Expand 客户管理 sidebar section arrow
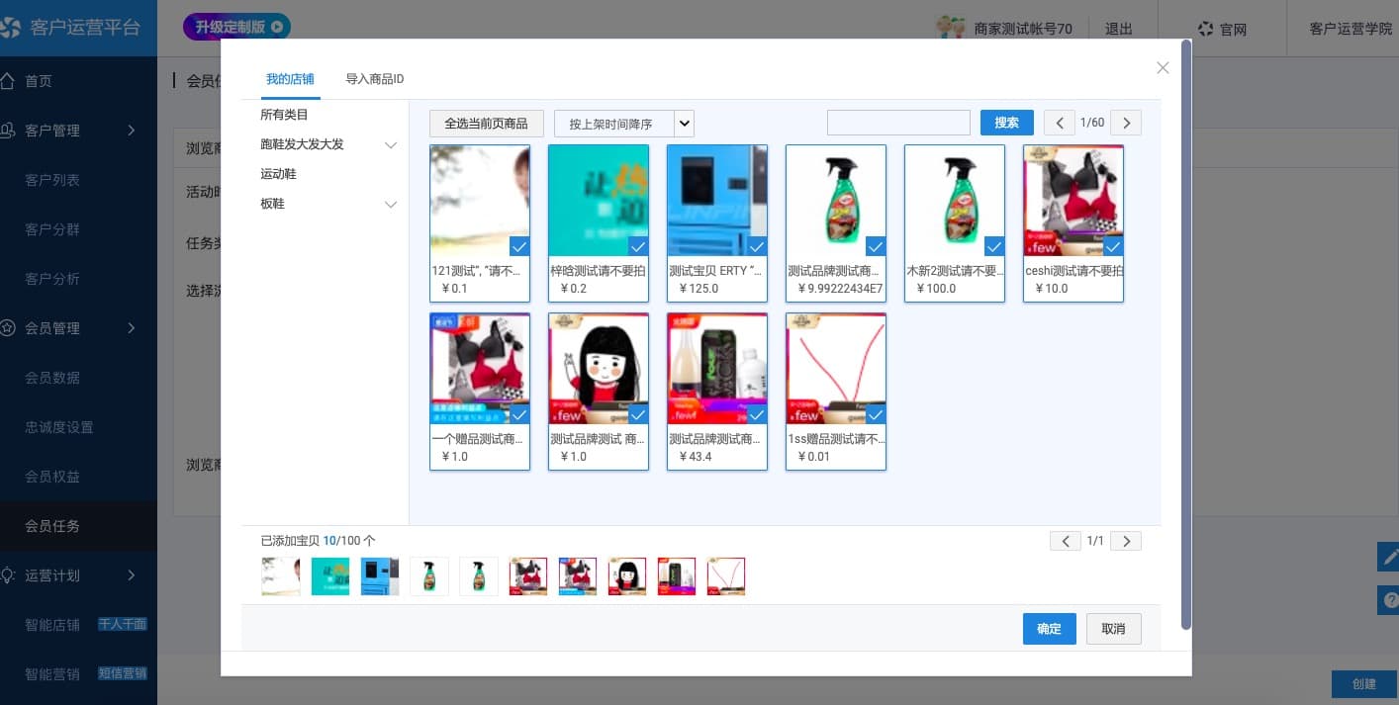The height and width of the screenshot is (705, 1399). pyautogui.click(x=132, y=131)
